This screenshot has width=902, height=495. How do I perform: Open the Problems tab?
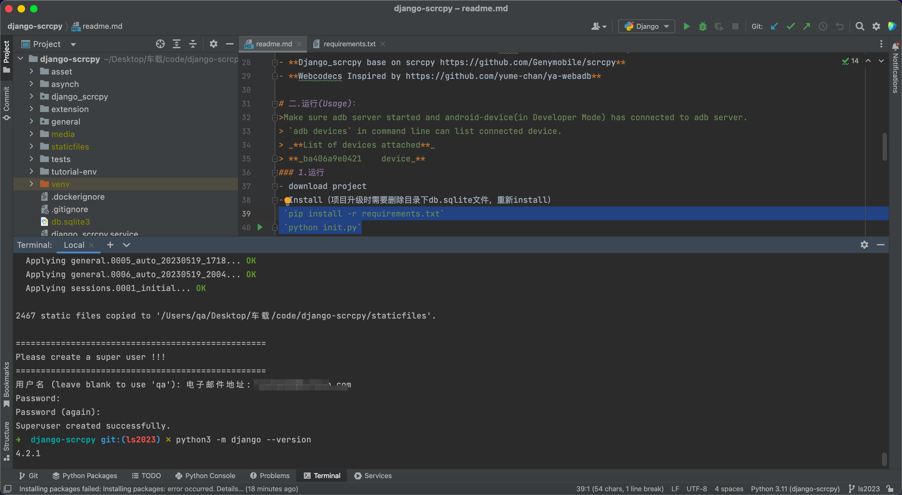click(x=270, y=476)
